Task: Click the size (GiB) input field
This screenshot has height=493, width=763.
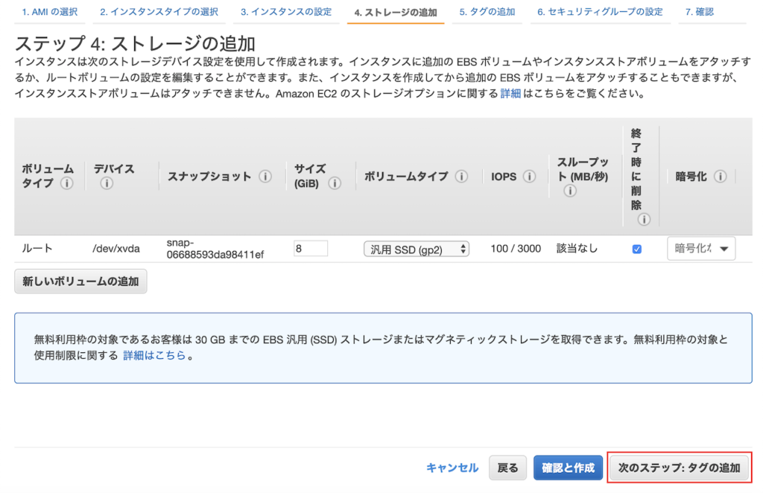Action: 311,249
